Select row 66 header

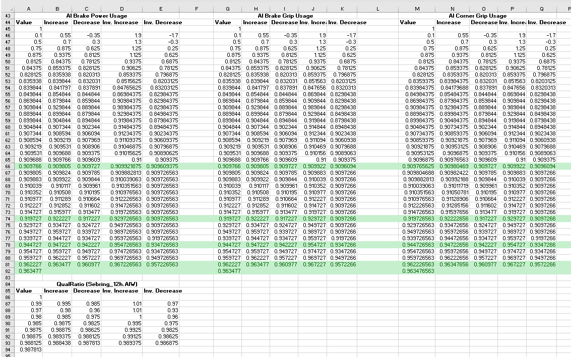tap(7, 166)
